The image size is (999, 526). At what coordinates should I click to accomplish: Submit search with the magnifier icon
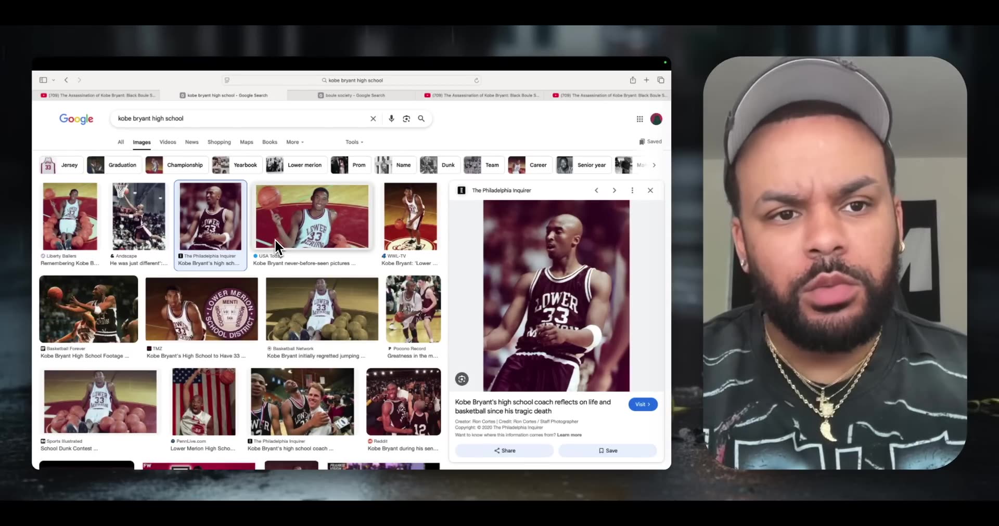421,119
